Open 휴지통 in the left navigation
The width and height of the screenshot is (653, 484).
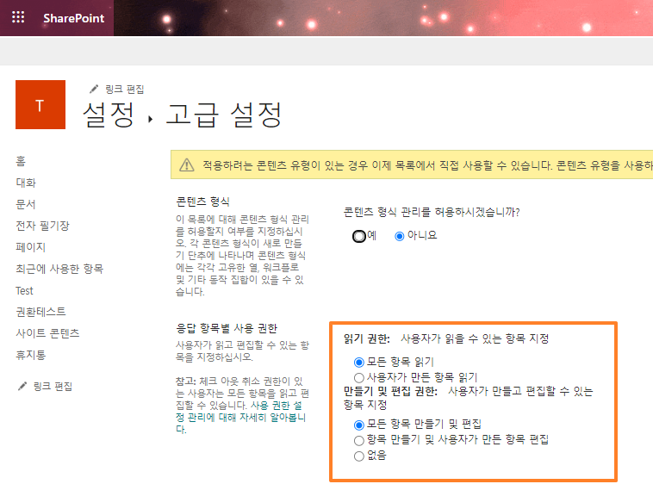(31, 355)
